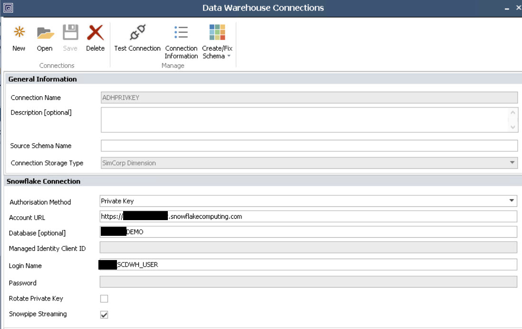Click into the Account URL field
The width and height of the screenshot is (522, 329).
tap(308, 216)
